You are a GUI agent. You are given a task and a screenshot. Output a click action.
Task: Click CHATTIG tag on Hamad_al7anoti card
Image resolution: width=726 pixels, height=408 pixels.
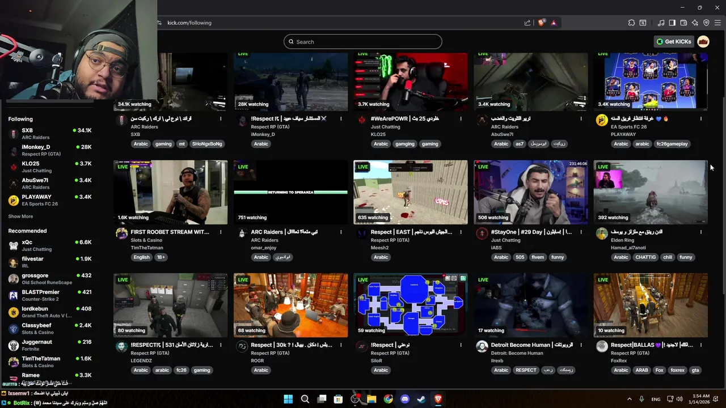pos(645,257)
